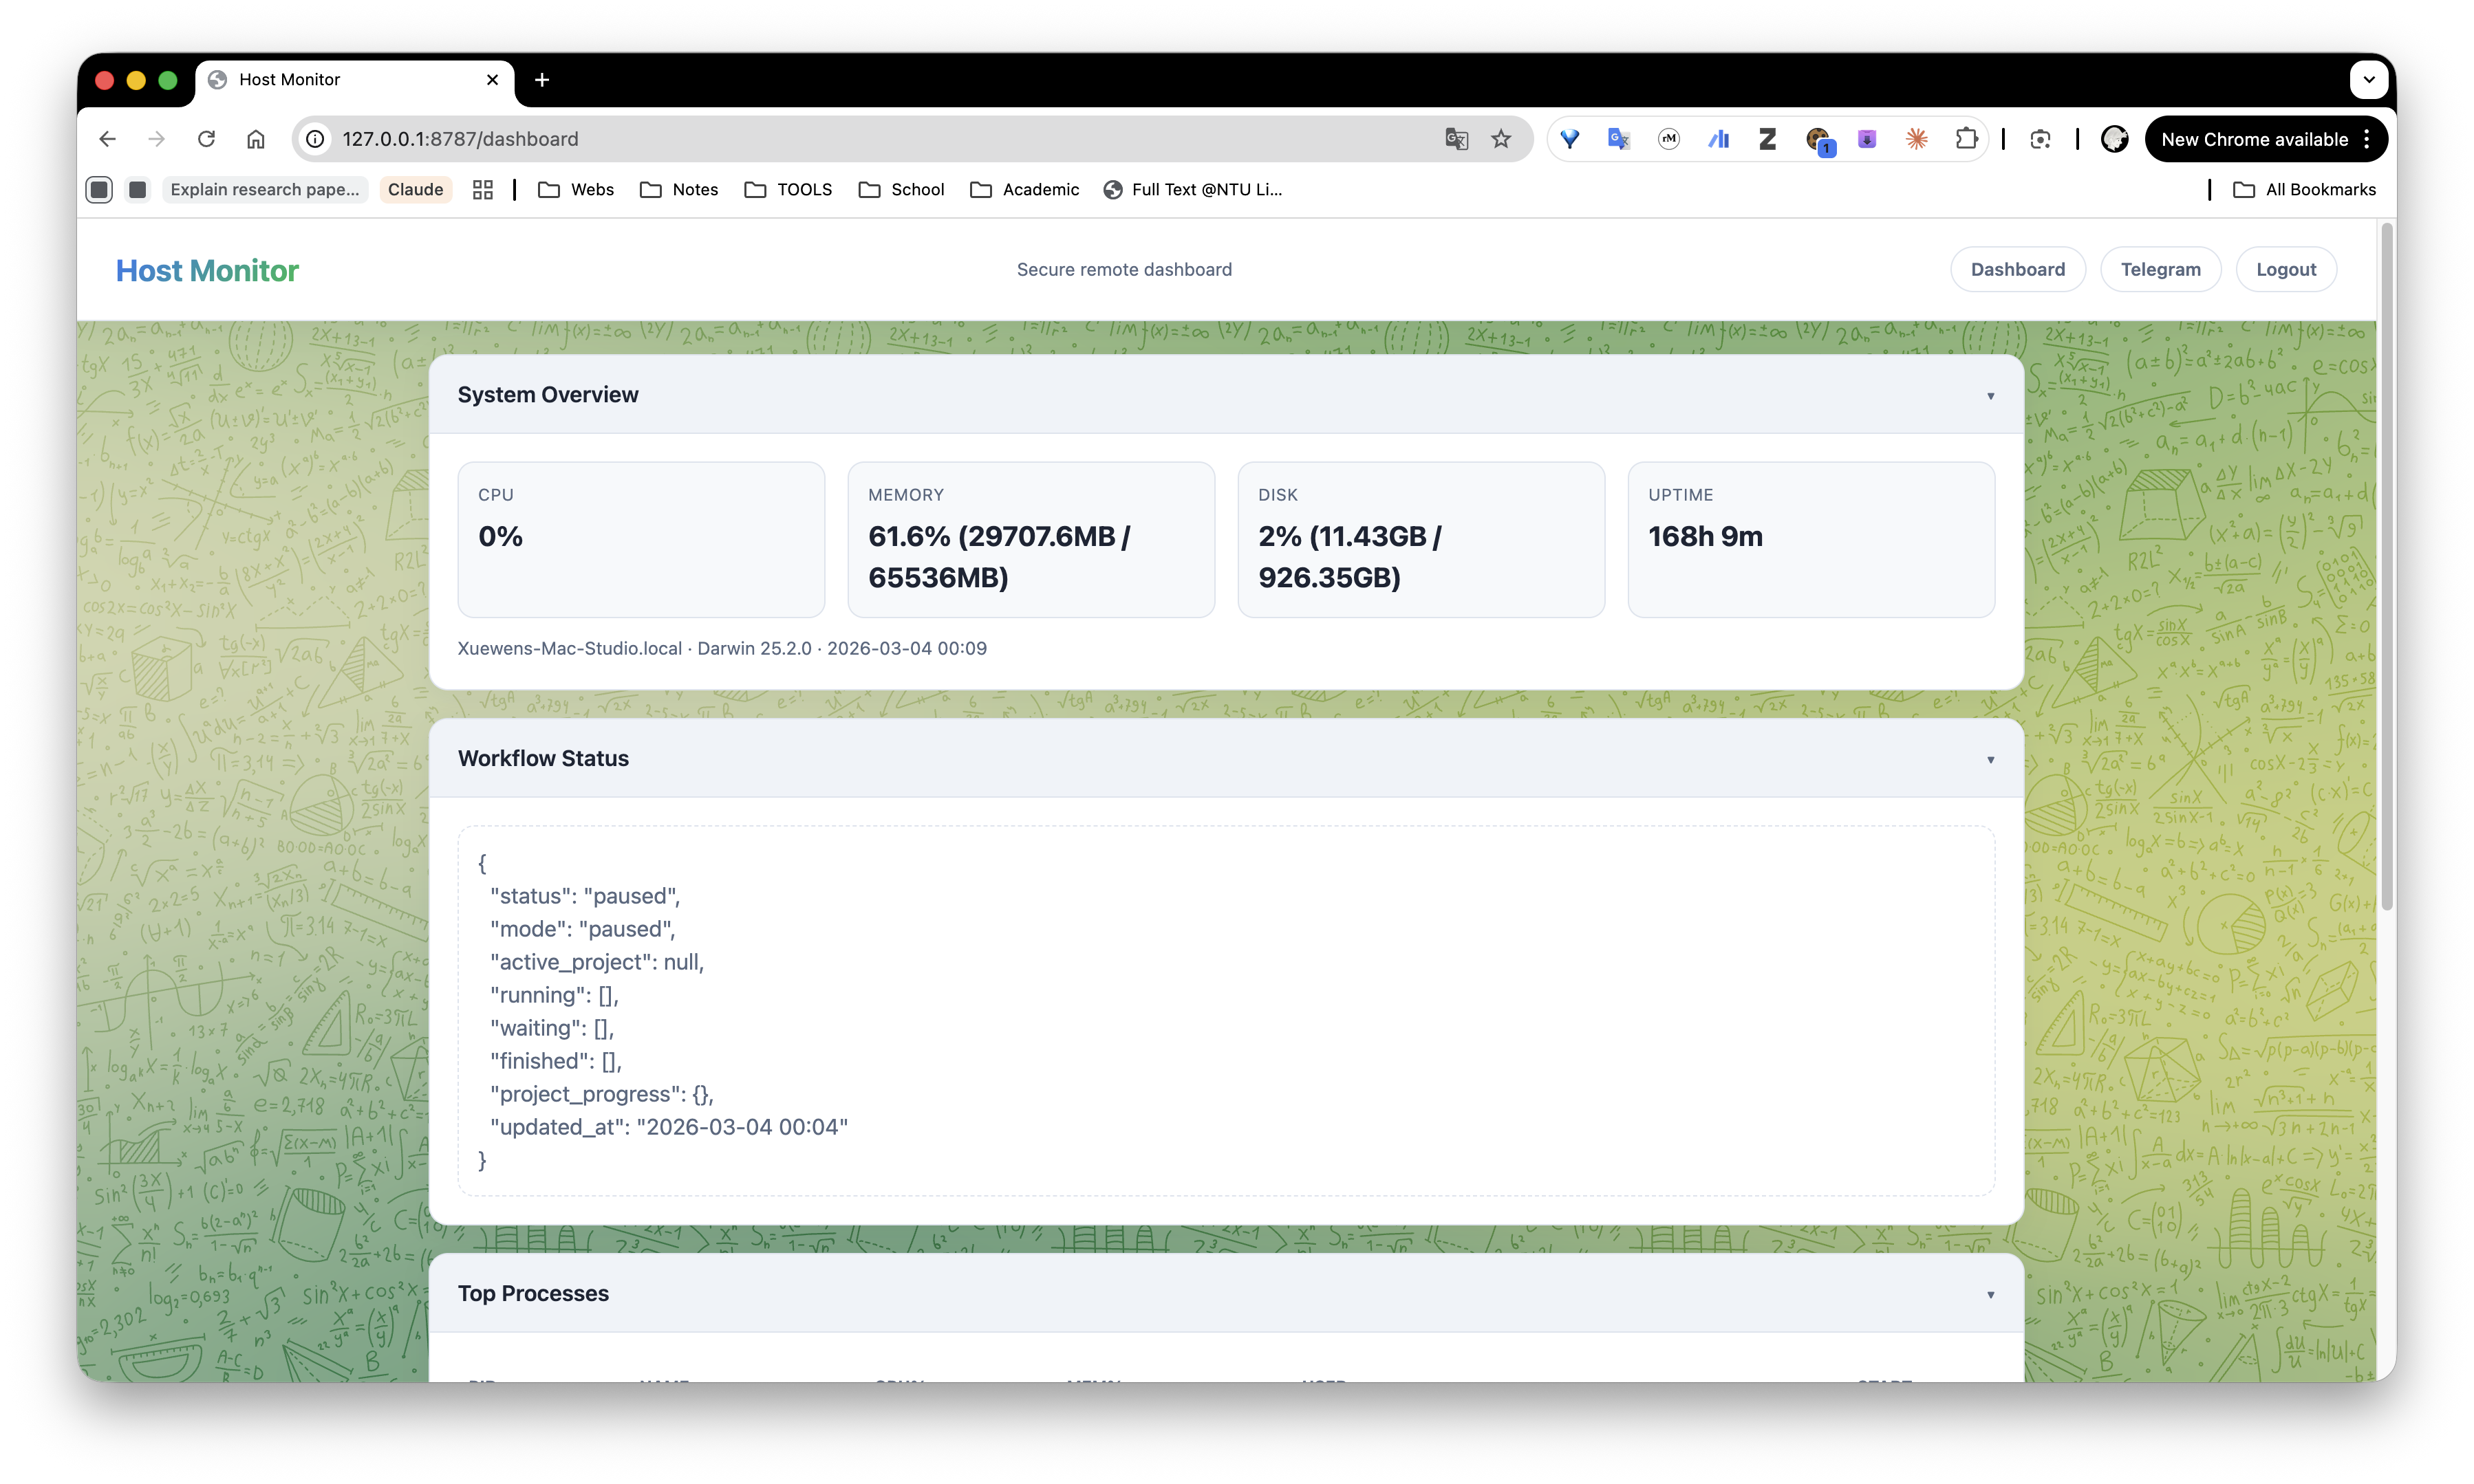
Task: Bookmark this page with the star
Action: (x=1500, y=139)
